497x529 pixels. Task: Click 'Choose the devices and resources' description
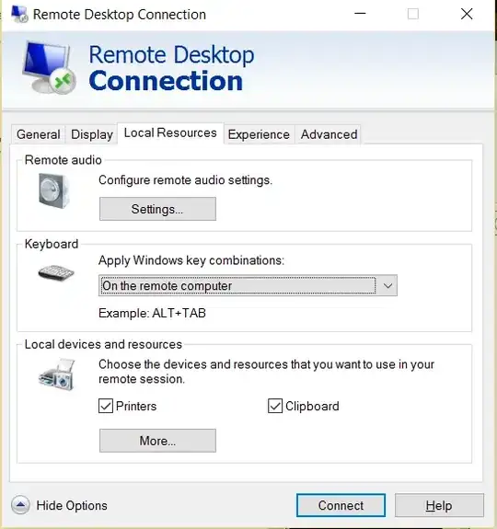(266, 372)
